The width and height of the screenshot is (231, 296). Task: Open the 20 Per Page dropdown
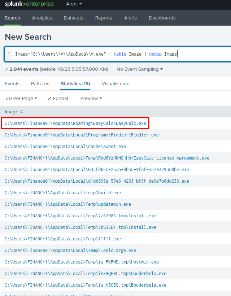(x=22, y=98)
